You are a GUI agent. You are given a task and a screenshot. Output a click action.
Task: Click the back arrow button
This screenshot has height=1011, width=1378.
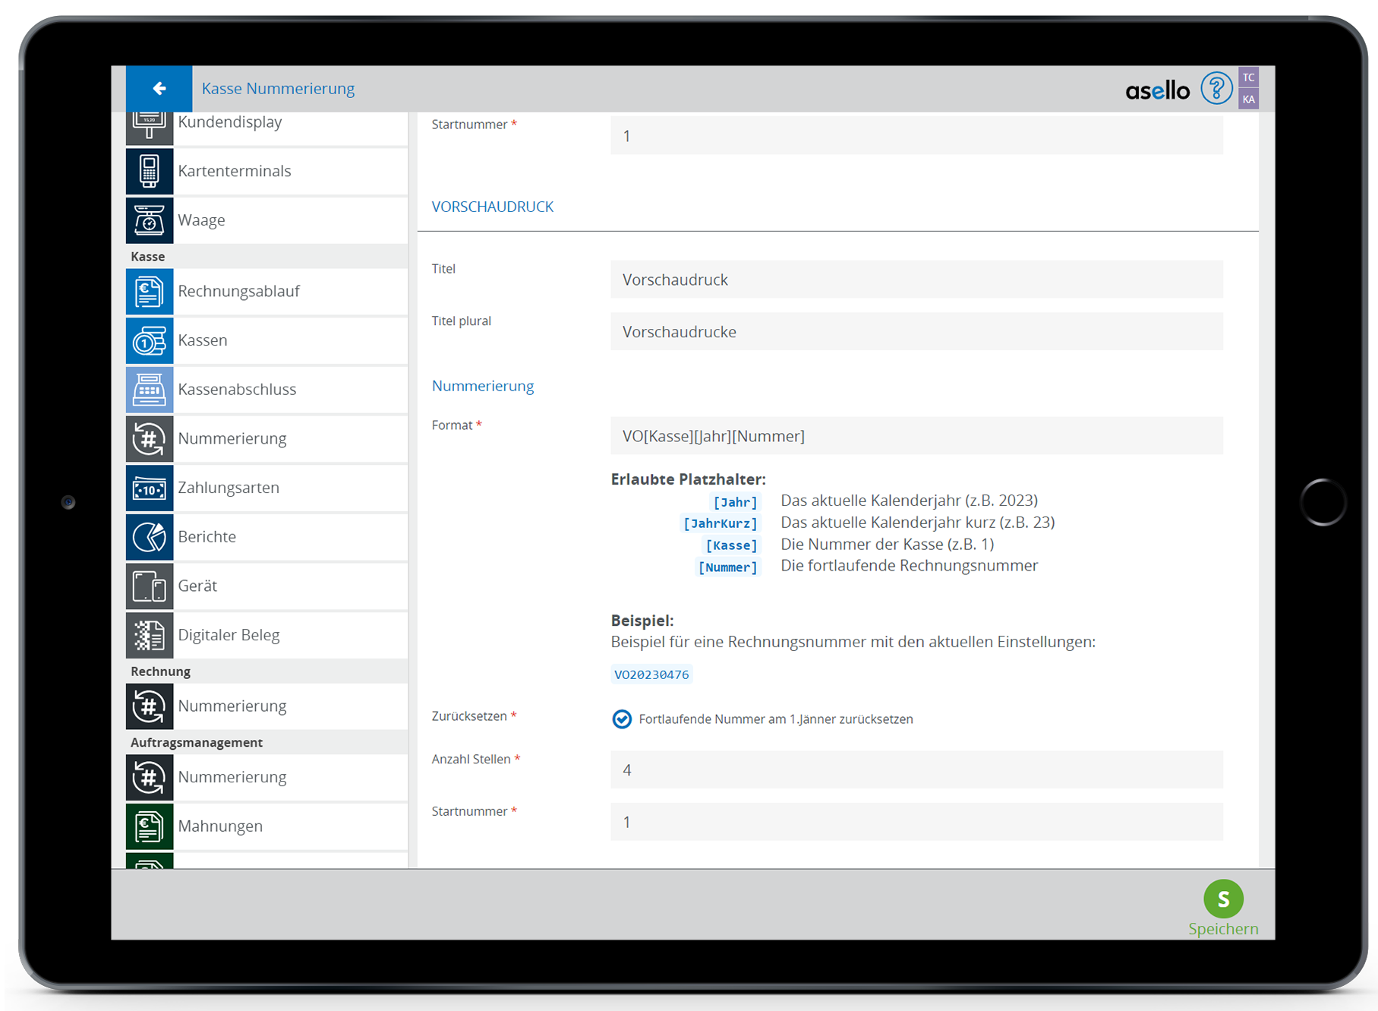coord(159,89)
